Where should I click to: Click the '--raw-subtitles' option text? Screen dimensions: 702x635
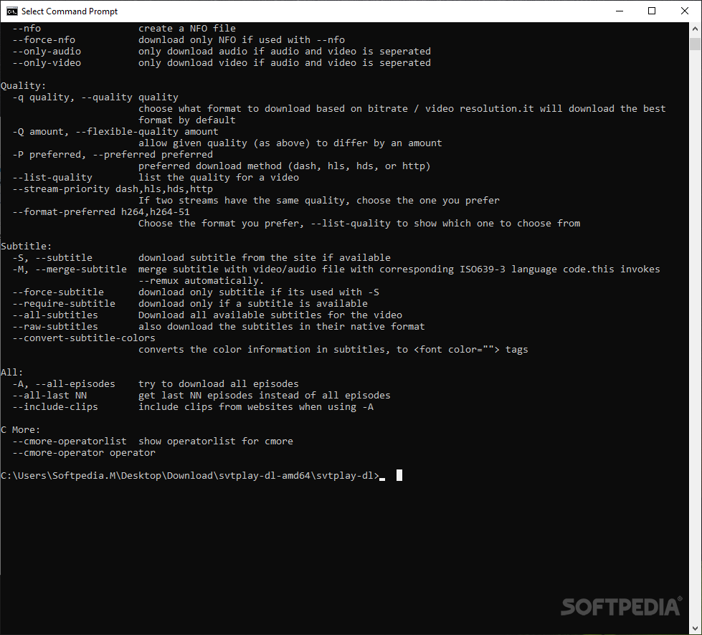pos(55,327)
